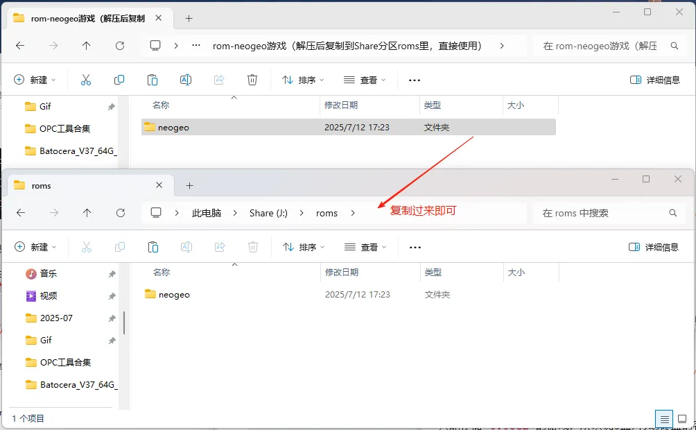Go up one level in roms window
Viewport: 696px width, 430px height.
click(87, 213)
